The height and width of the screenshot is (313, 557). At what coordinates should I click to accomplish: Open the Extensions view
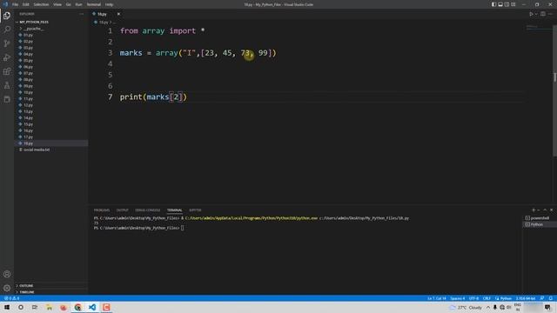click(x=7, y=71)
